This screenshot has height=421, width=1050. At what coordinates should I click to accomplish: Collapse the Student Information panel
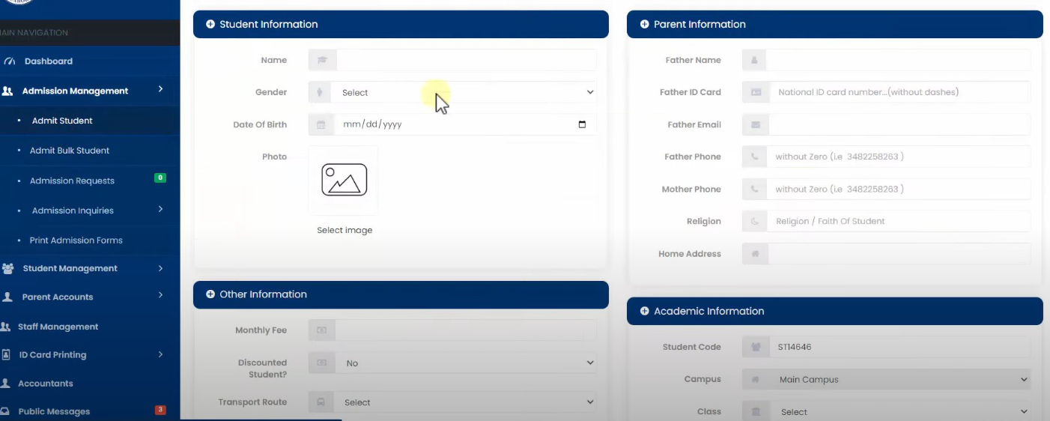(210, 24)
